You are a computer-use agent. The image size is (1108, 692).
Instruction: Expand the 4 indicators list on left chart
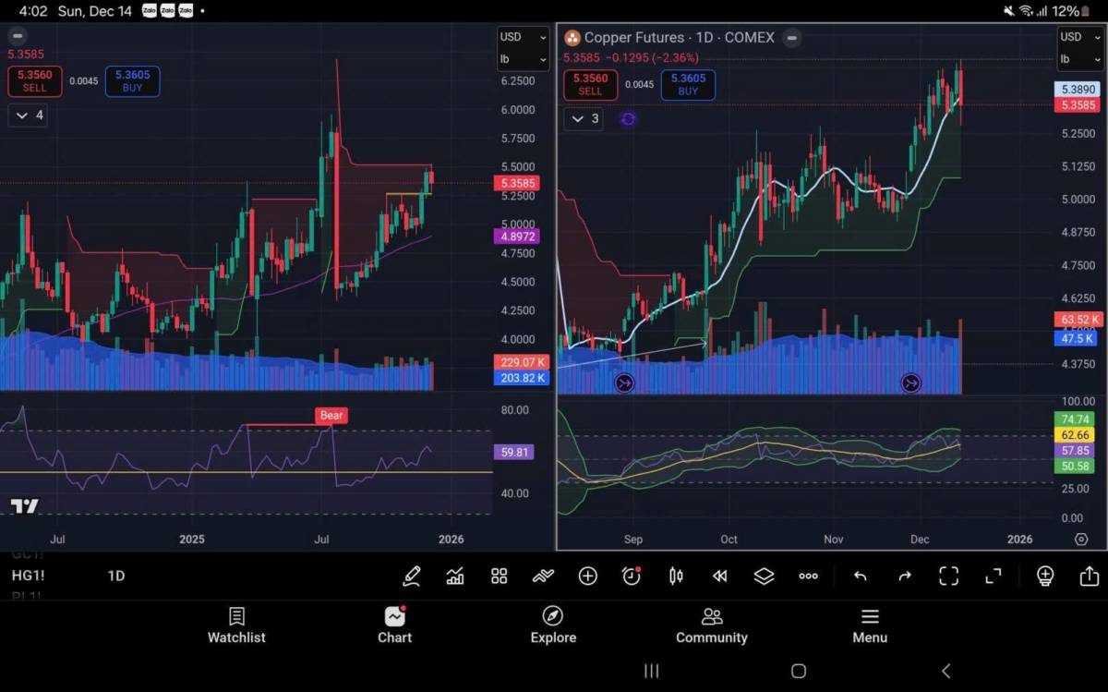pyautogui.click(x=28, y=115)
